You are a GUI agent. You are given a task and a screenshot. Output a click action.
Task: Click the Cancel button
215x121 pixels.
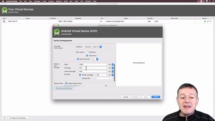[126, 97]
